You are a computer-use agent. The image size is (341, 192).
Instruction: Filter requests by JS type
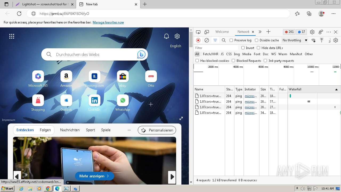[x=222, y=54]
